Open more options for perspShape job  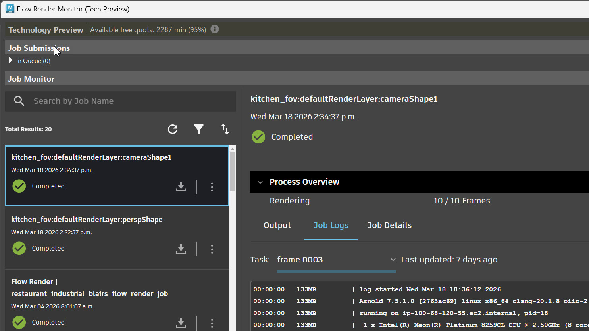[x=212, y=249]
